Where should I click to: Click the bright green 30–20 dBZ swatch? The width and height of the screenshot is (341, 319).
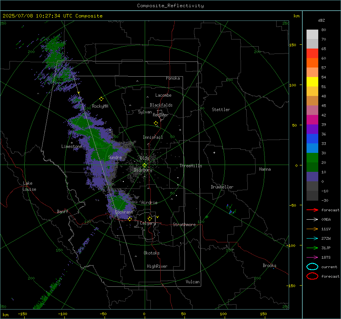coord(312,158)
